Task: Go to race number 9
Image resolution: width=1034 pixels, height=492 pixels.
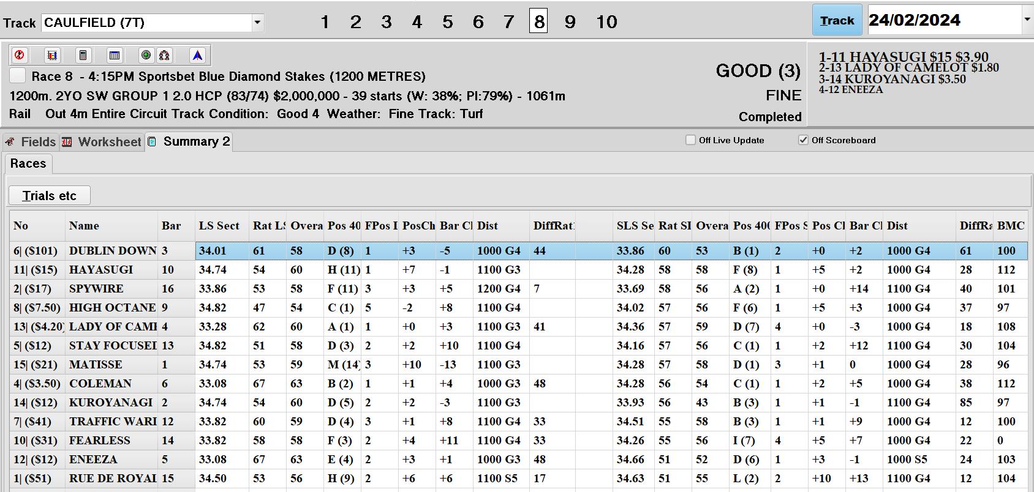Action: click(x=570, y=22)
